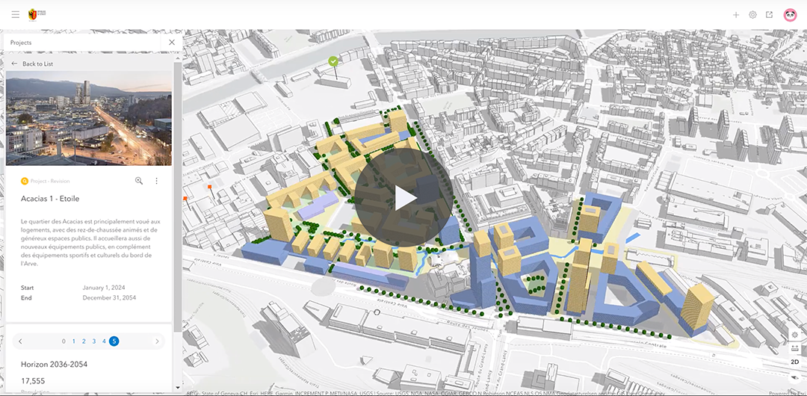
Task: Select the active horizon page 5
Action: (x=114, y=341)
